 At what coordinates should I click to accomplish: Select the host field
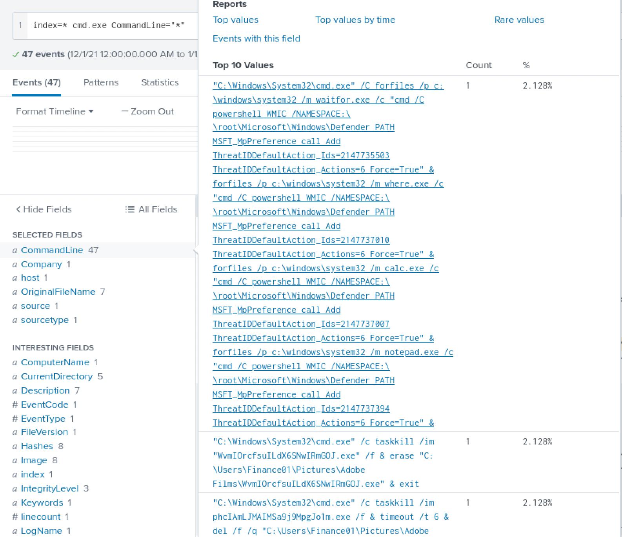click(30, 278)
